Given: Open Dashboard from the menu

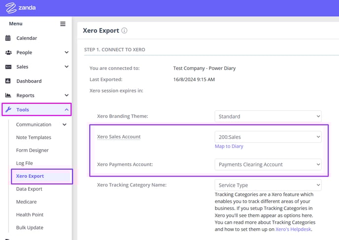Looking at the screenshot, I should [x=29, y=81].
